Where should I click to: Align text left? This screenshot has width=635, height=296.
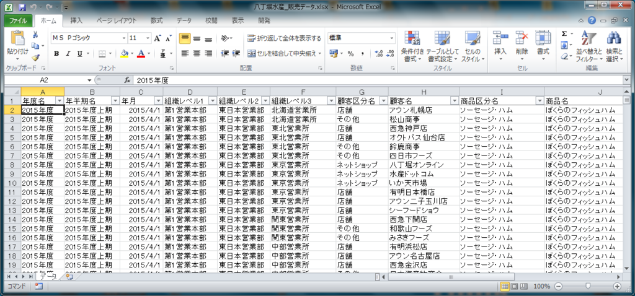coord(185,53)
